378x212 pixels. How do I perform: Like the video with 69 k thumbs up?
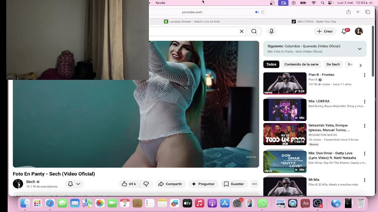(129, 184)
